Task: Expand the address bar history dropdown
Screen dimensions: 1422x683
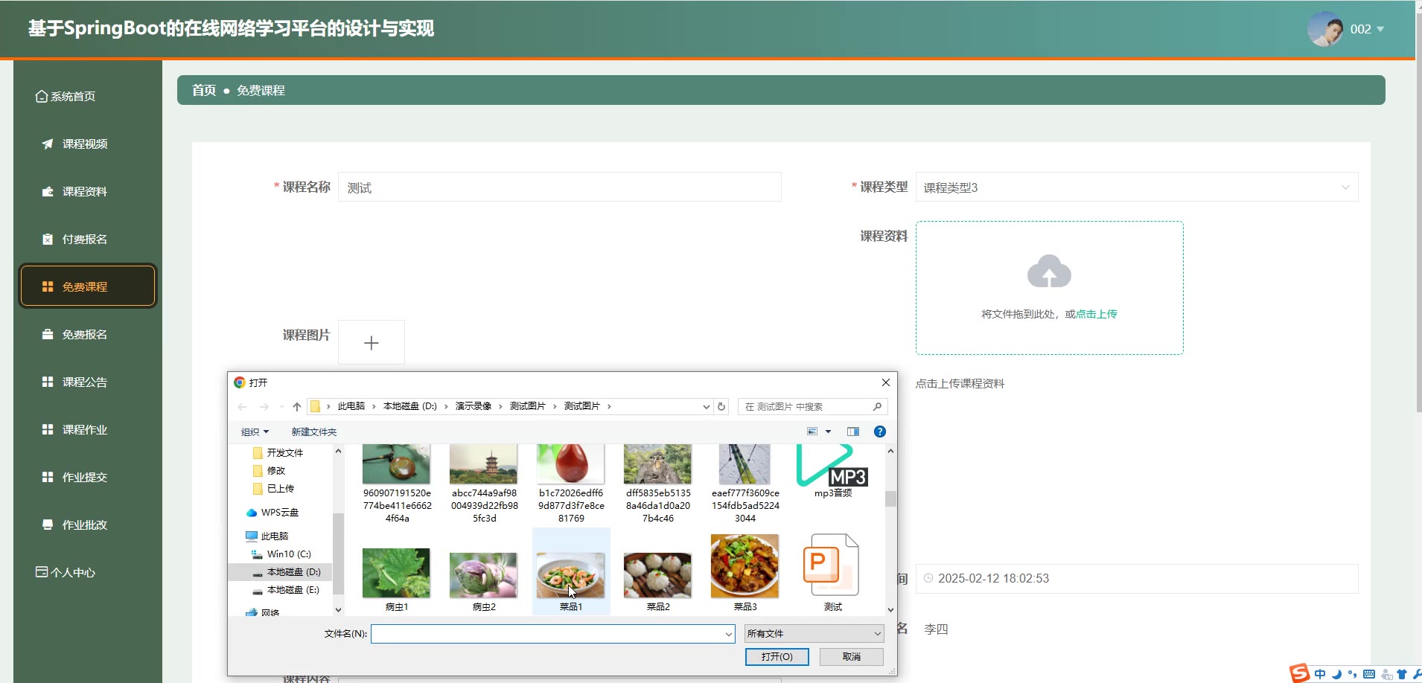Action: 706,406
